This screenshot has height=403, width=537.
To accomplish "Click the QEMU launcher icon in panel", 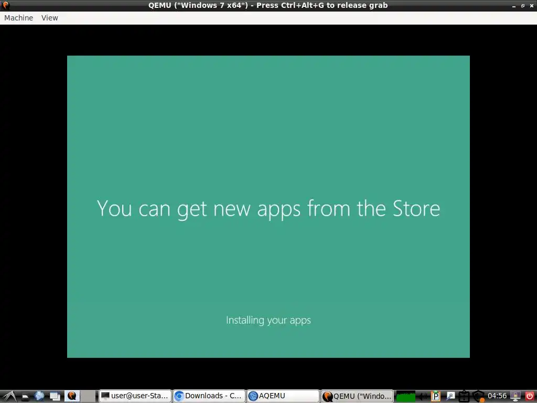I will (x=72, y=396).
